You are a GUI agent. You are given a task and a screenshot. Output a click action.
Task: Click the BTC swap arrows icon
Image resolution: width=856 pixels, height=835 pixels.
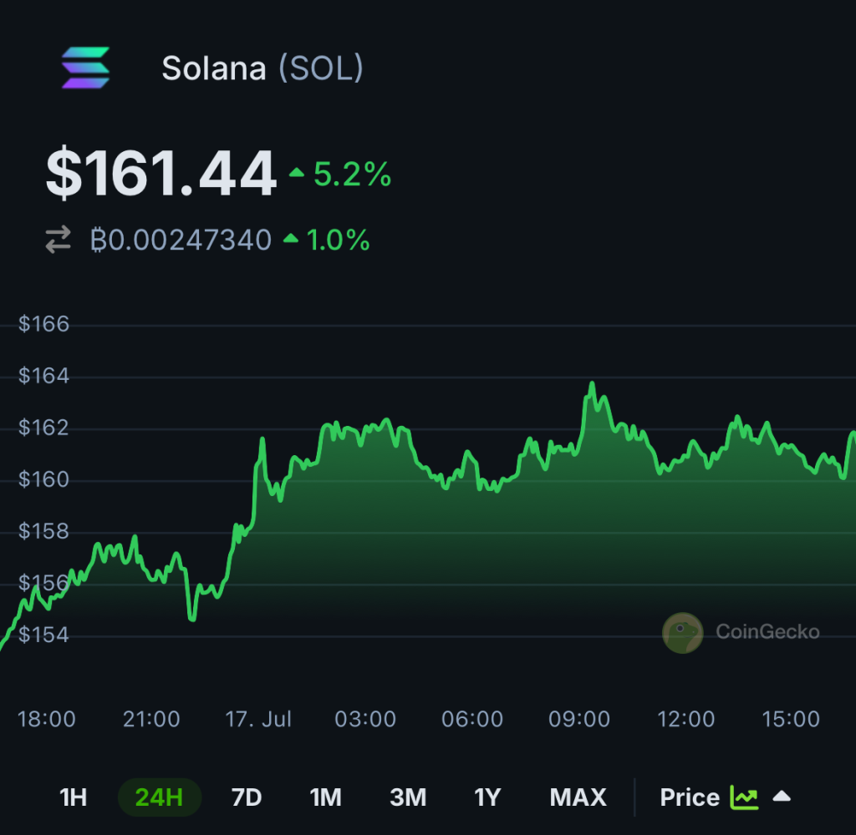(x=58, y=240)
